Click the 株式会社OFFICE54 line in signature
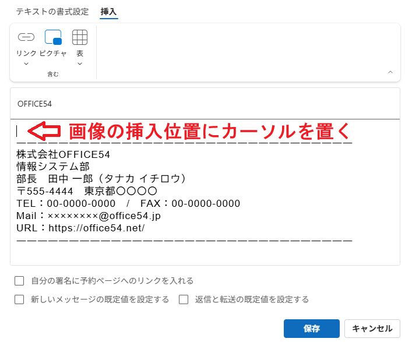The width and height of the screenshot is (405, 342). coord(64,154)
